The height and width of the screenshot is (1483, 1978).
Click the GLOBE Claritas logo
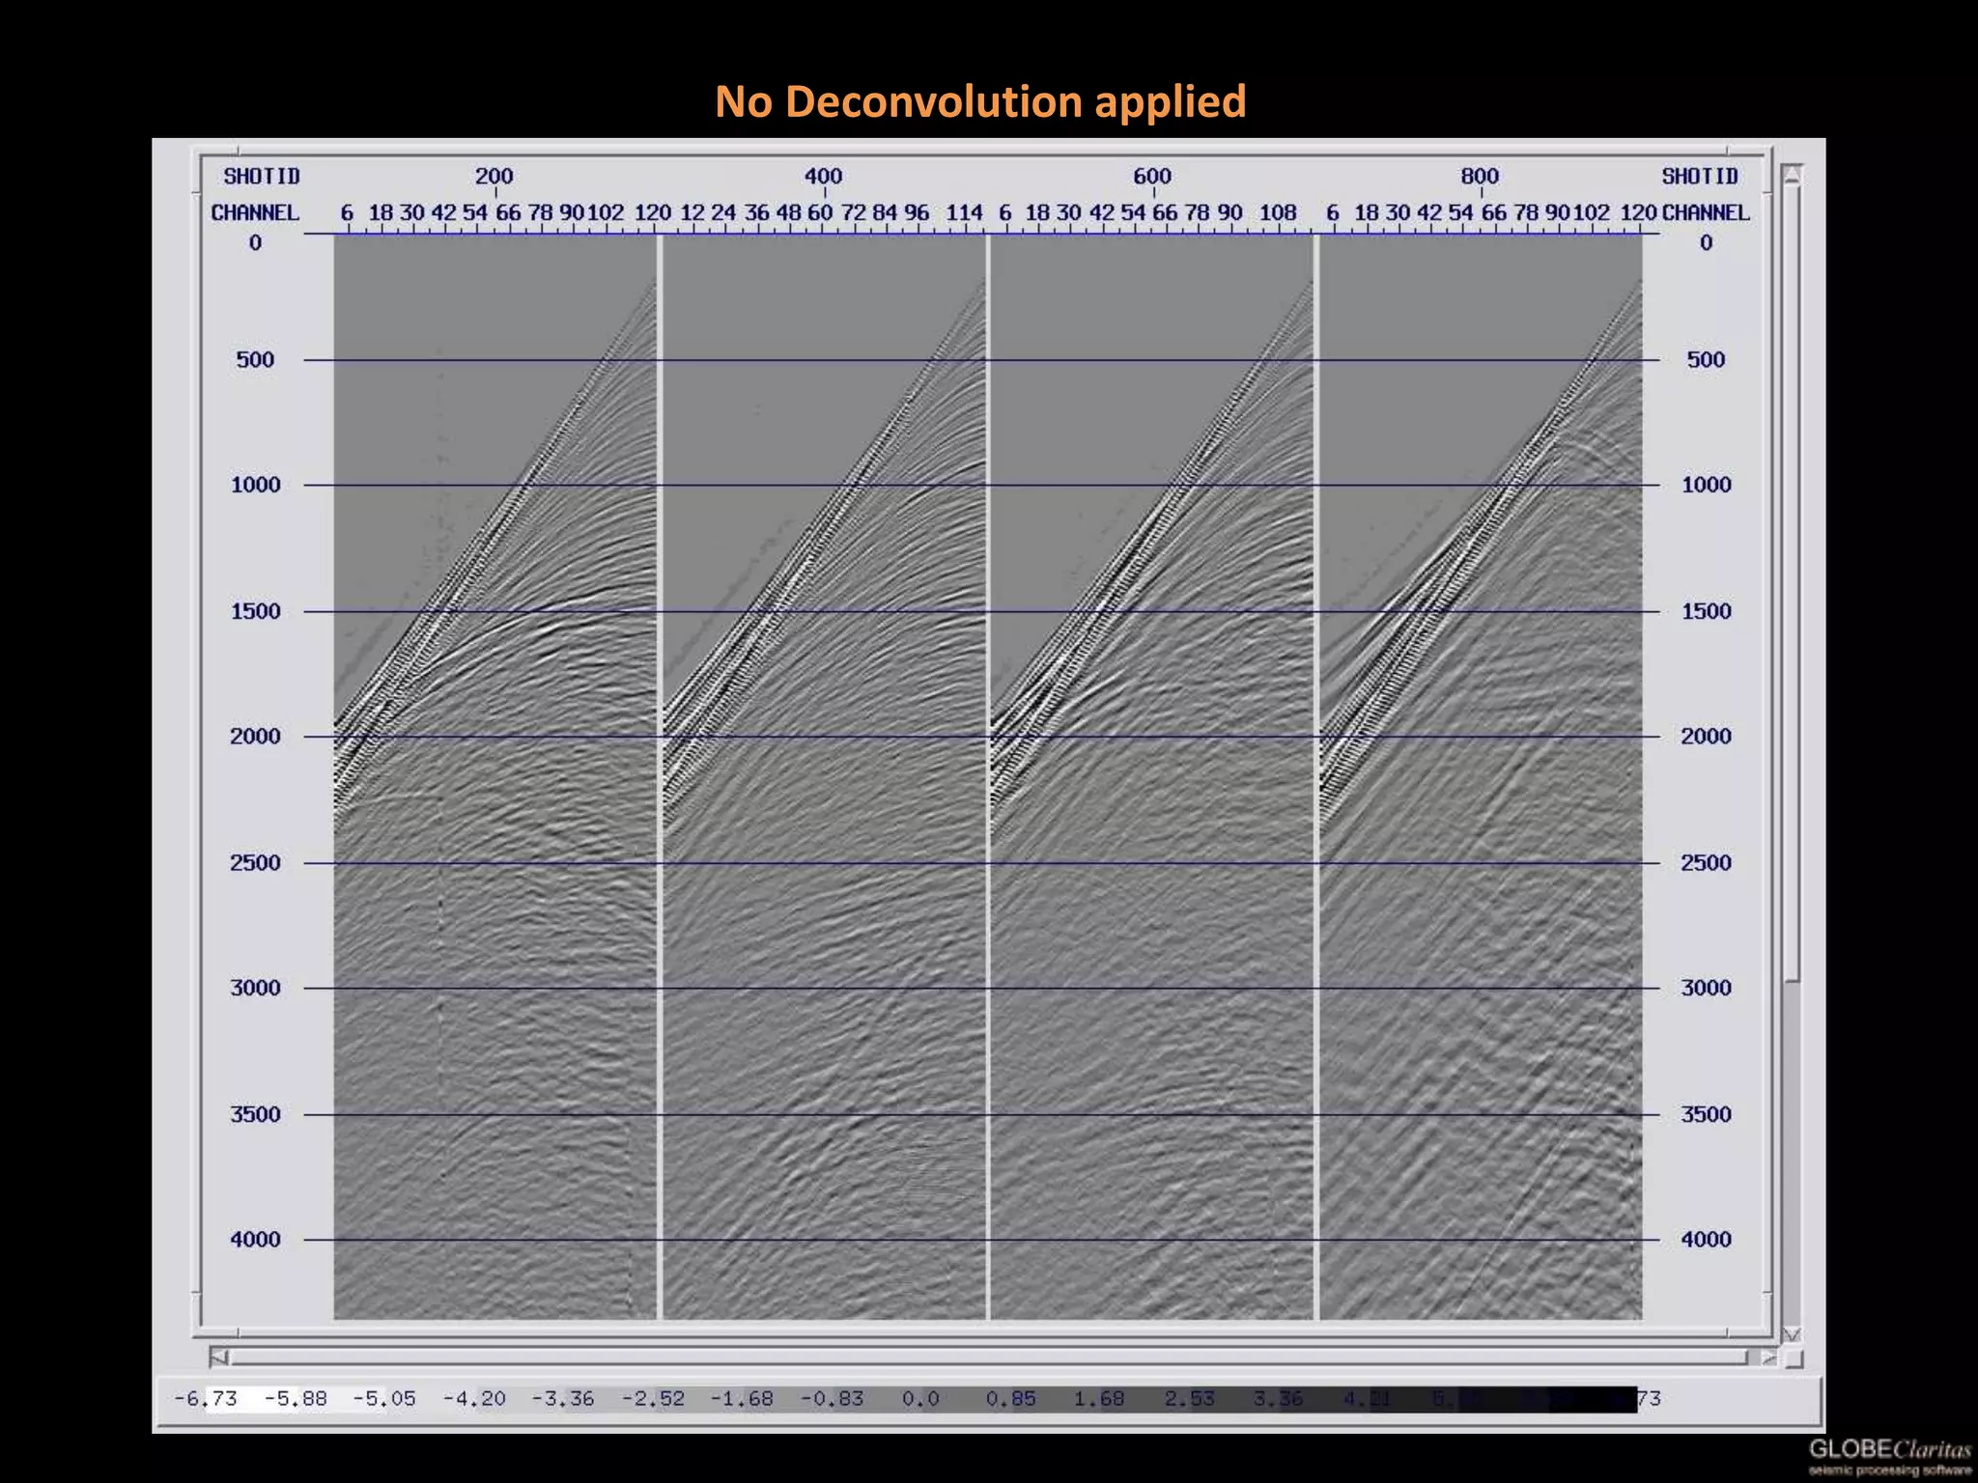(1889, 1456)
